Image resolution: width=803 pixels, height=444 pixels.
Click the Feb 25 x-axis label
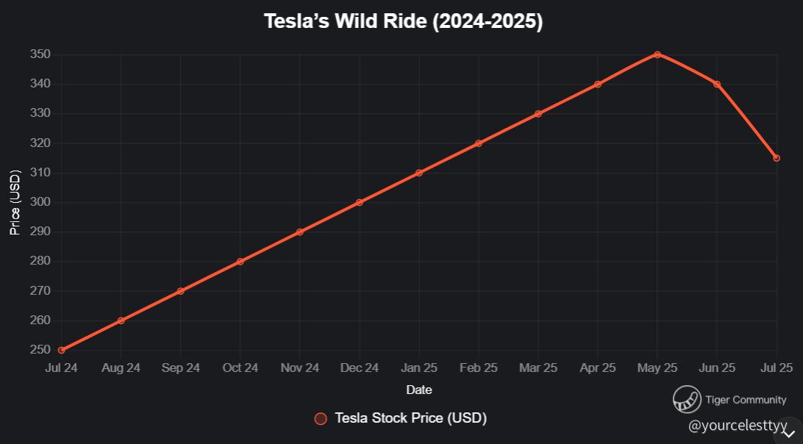pyautogui.click(x=478, y=368)
